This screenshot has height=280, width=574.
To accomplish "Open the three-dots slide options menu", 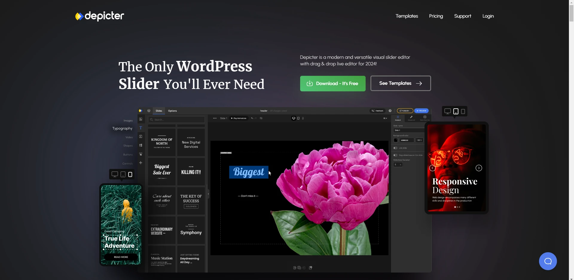I will coord(215,118).
